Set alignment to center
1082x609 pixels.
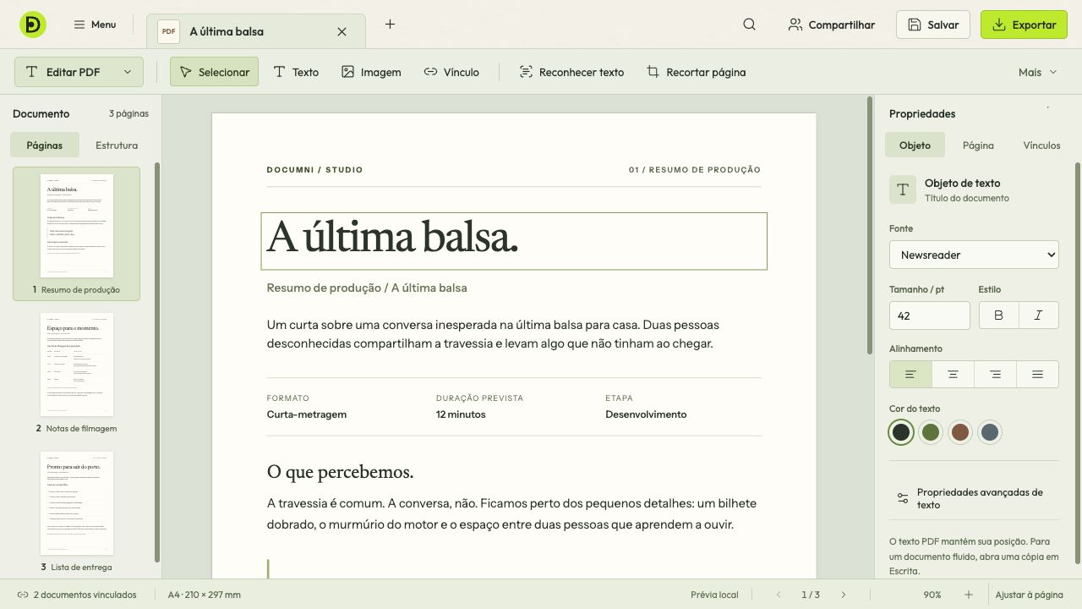coord(953,375)
